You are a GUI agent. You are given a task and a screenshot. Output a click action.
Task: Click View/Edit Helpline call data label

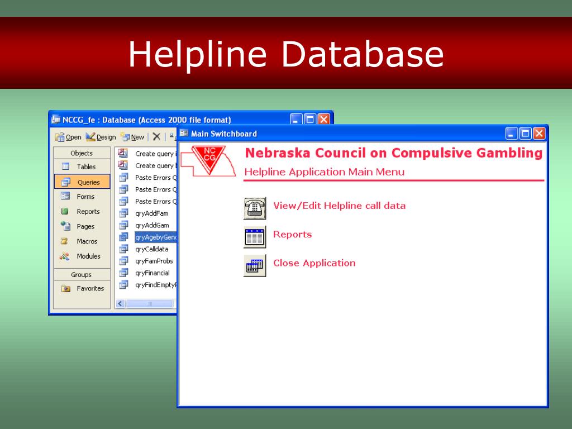[339, 206]
